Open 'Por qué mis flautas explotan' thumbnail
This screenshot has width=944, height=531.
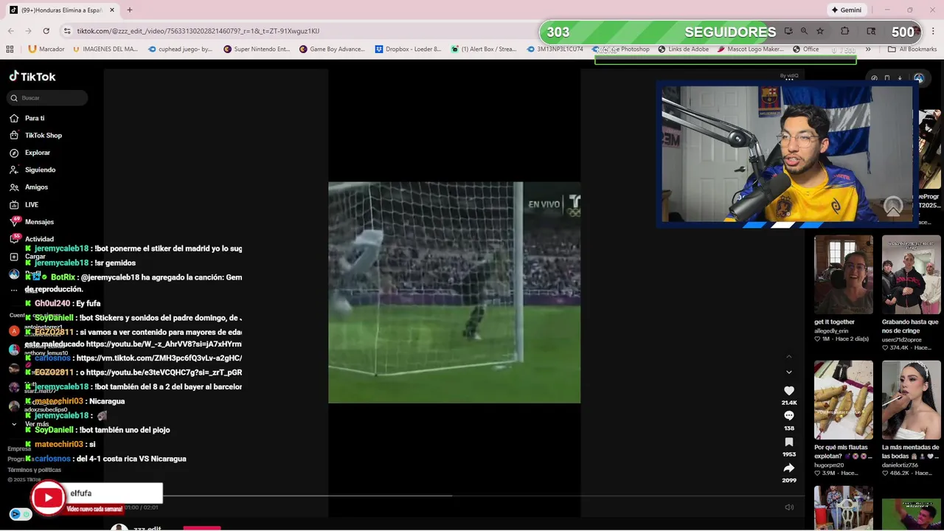click(844, 400)
